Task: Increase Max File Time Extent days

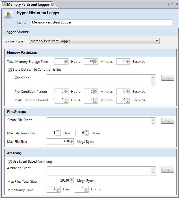Action: click(x=58, y=132)
